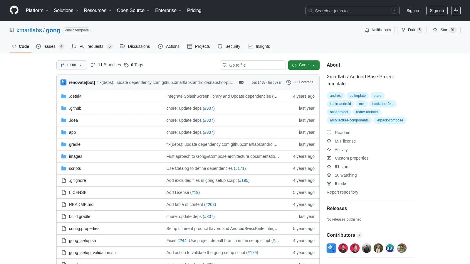Viewport: 470px width, 264px height.
Task: Open the 222 Commits history
Action: (x=300, y=82)
